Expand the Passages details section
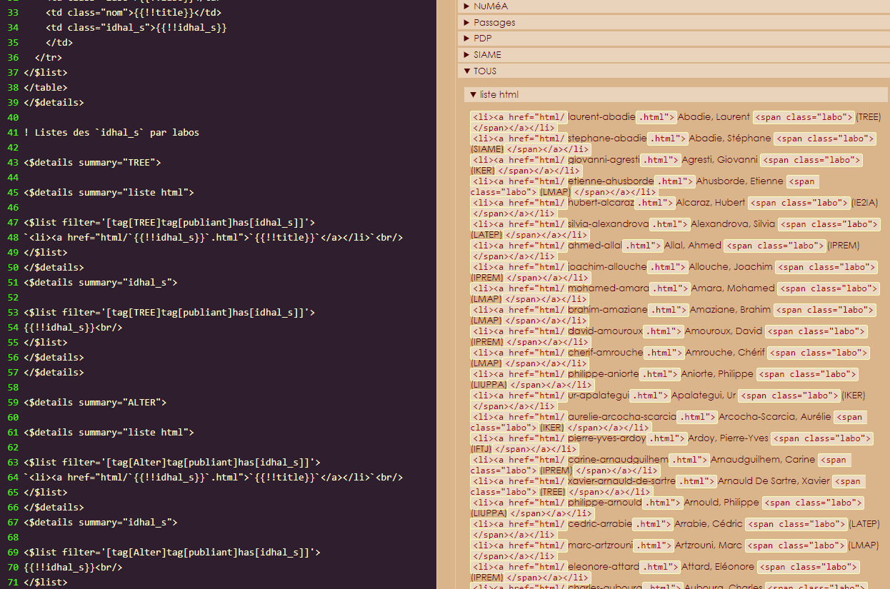The image size is (890, 589). point(494,23)
